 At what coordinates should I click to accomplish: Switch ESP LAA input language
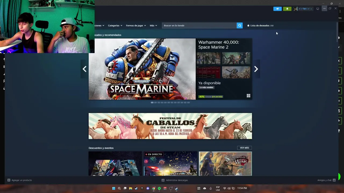[x=218, y=188]
